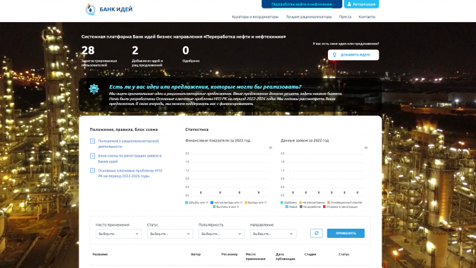The image size is (476, 268).
Task: Click the Добавить идею button
Action: (353, 55)
